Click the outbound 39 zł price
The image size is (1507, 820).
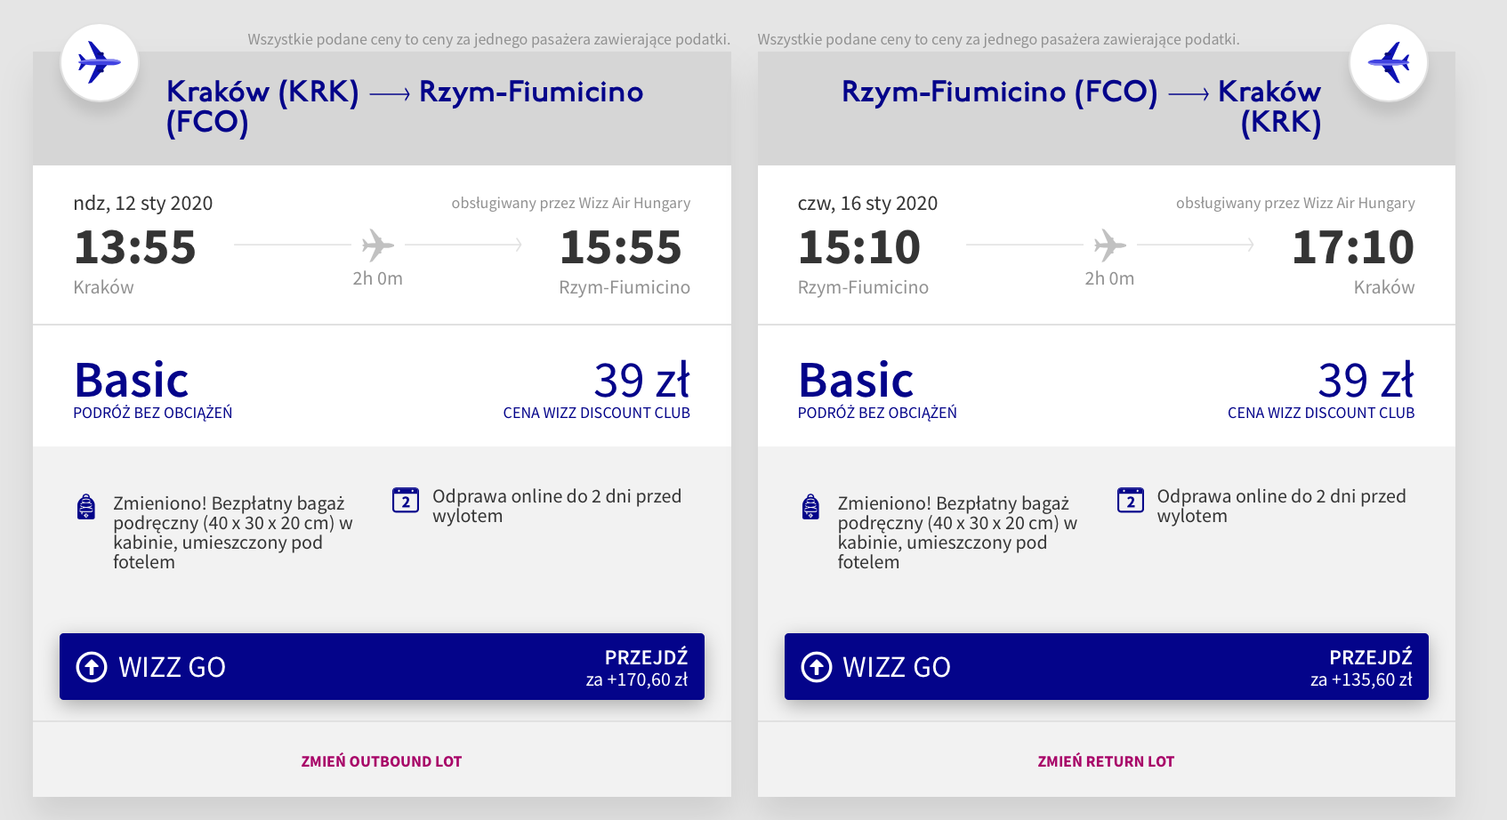[x=641, y=381]
